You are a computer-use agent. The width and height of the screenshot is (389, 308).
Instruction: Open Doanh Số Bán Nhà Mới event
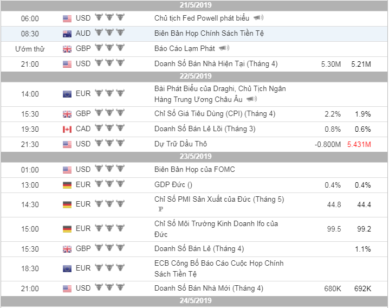(209, 288)
